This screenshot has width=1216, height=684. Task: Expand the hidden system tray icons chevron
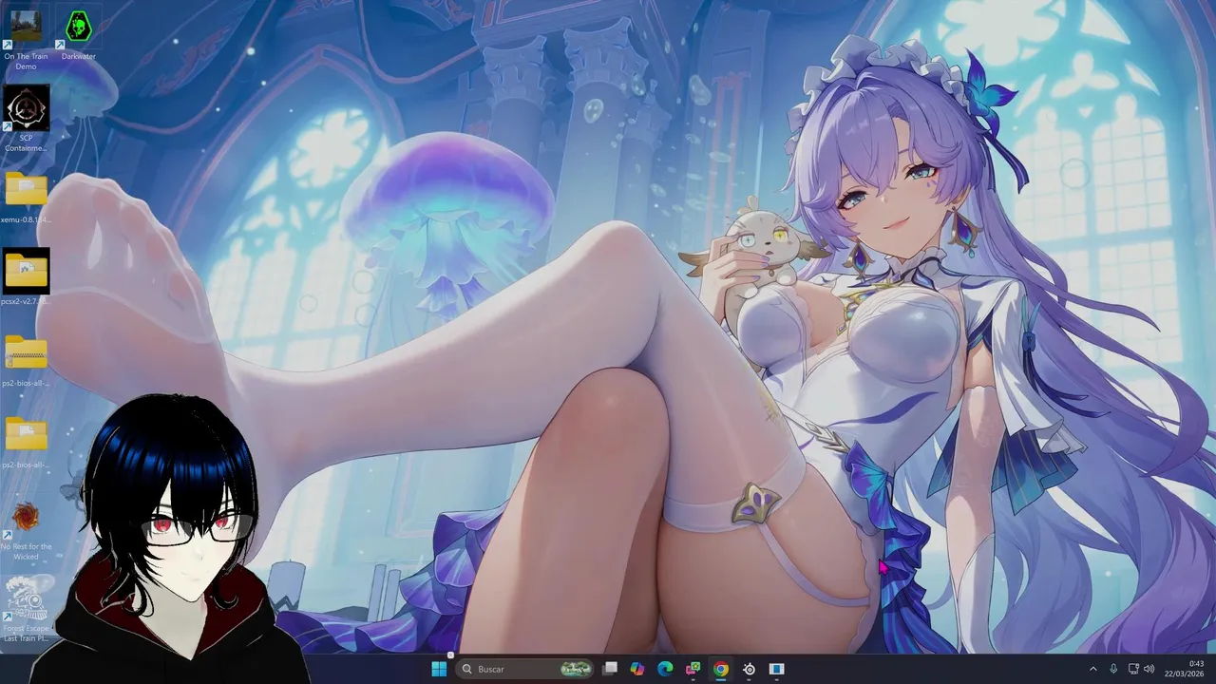coord(1092,669)
